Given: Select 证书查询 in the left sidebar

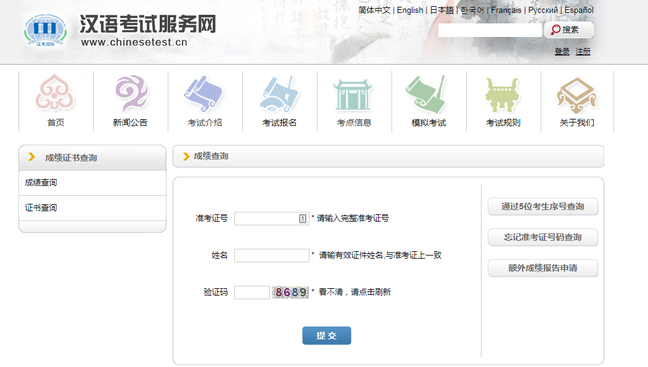Looking at the screenshot, I should click(x=41, y=208).
